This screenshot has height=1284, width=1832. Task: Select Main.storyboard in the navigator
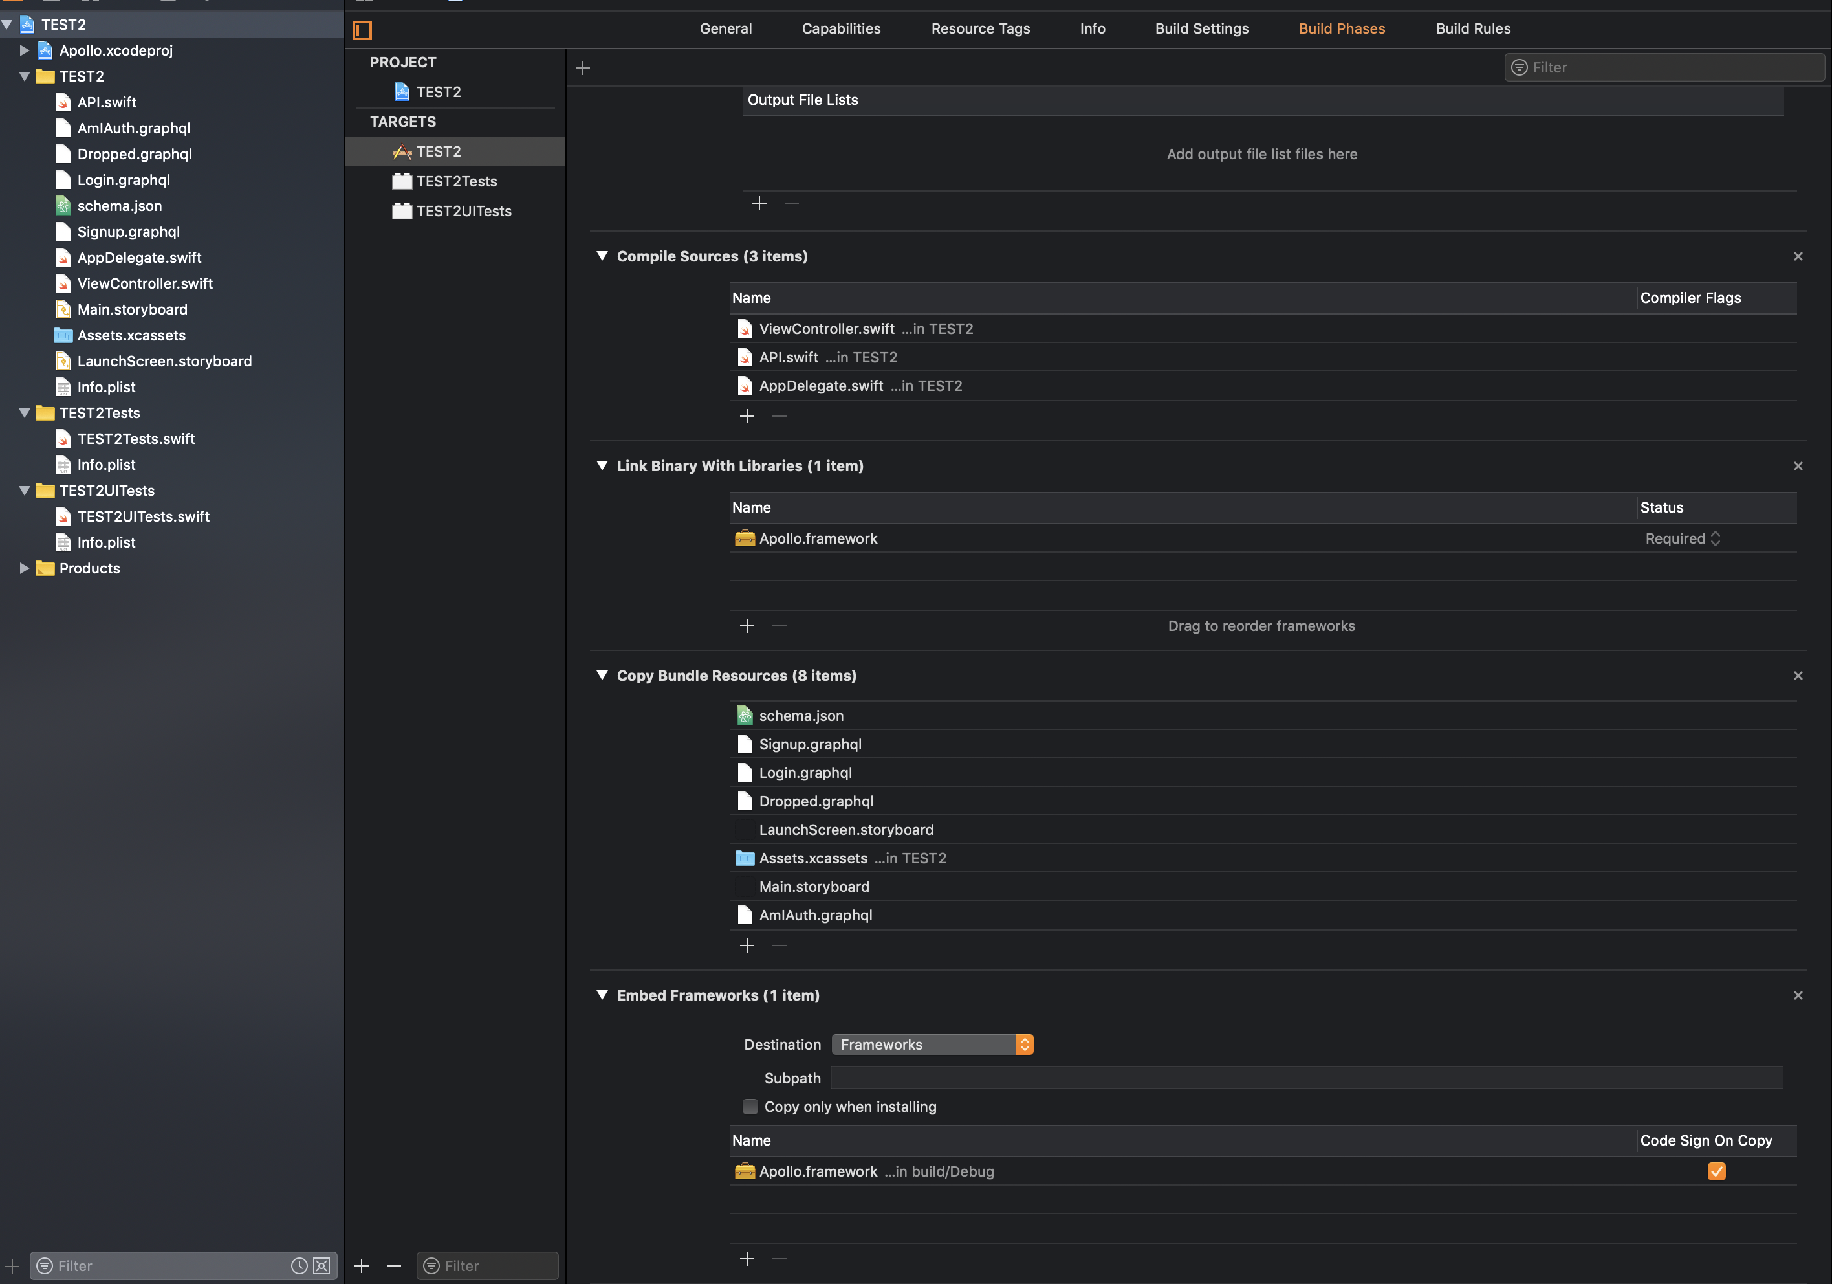133,309
